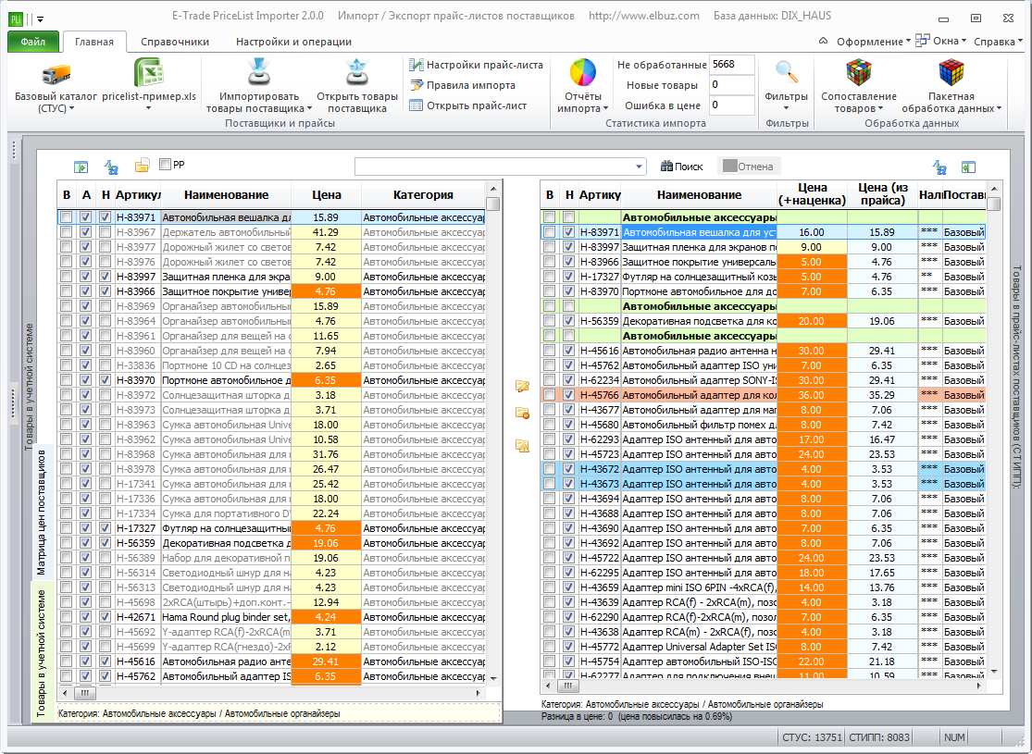1032x754 pixels.
Task: Select Матрица цен поставщиков side tab
Action: tap(42, 512)
